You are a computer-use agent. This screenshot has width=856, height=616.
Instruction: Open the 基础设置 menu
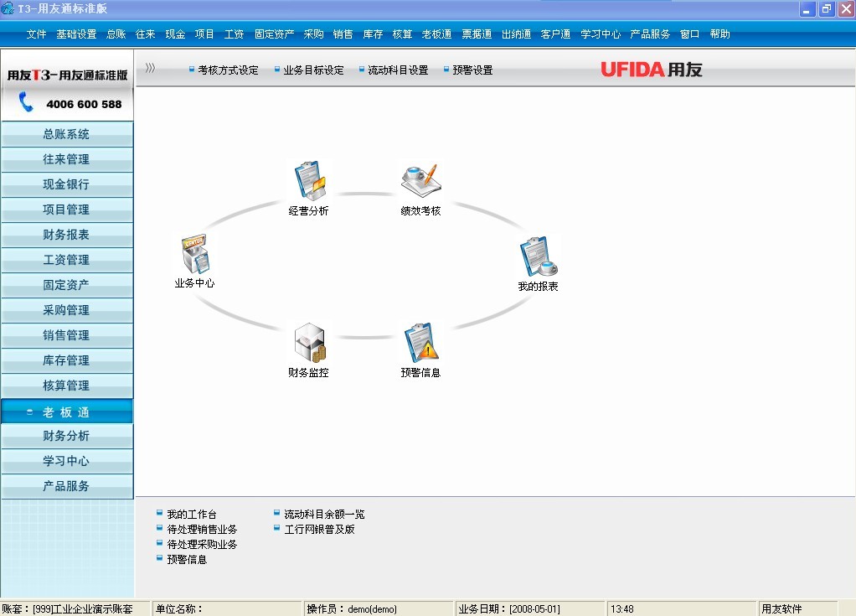point(76,34)
